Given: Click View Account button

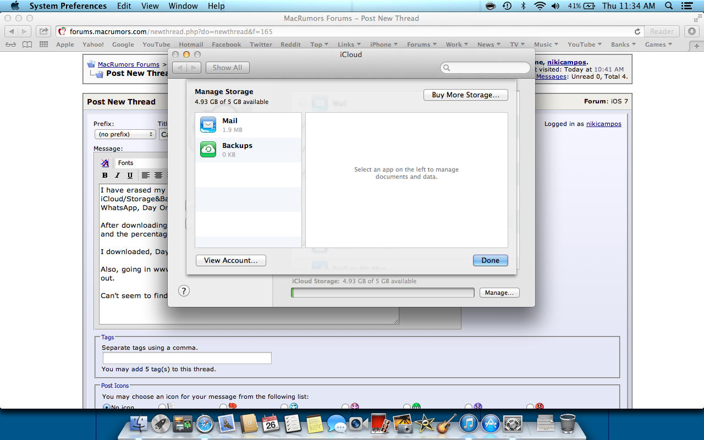Looking at the screenshot, I should tap(231, 260).
